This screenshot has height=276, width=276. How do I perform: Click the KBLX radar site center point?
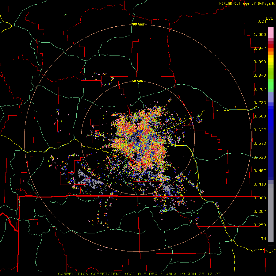(138, 138)
